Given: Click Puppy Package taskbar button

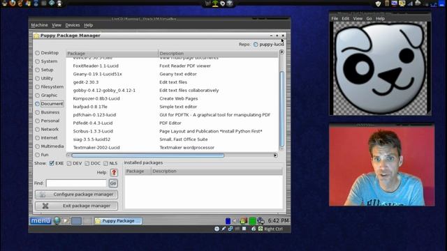Looking at the screenshot, I should click(x=118, y=221).
